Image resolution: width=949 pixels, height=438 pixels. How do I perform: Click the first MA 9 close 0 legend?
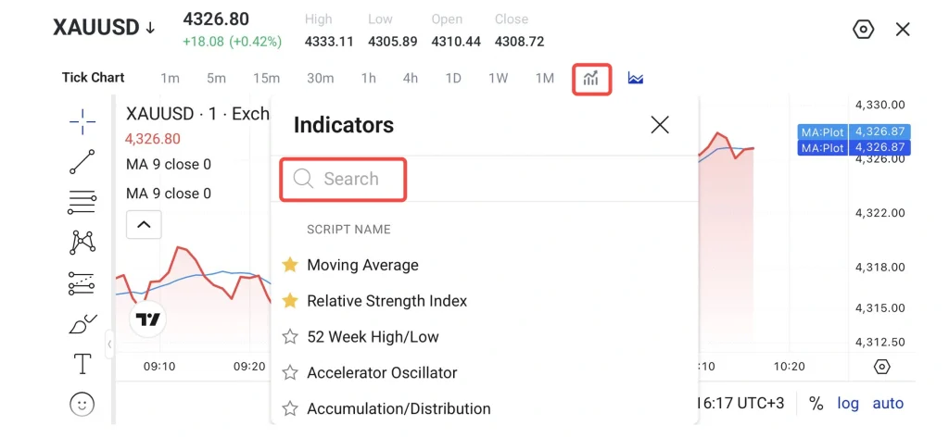pyautogui.click(x=169, y=165)
